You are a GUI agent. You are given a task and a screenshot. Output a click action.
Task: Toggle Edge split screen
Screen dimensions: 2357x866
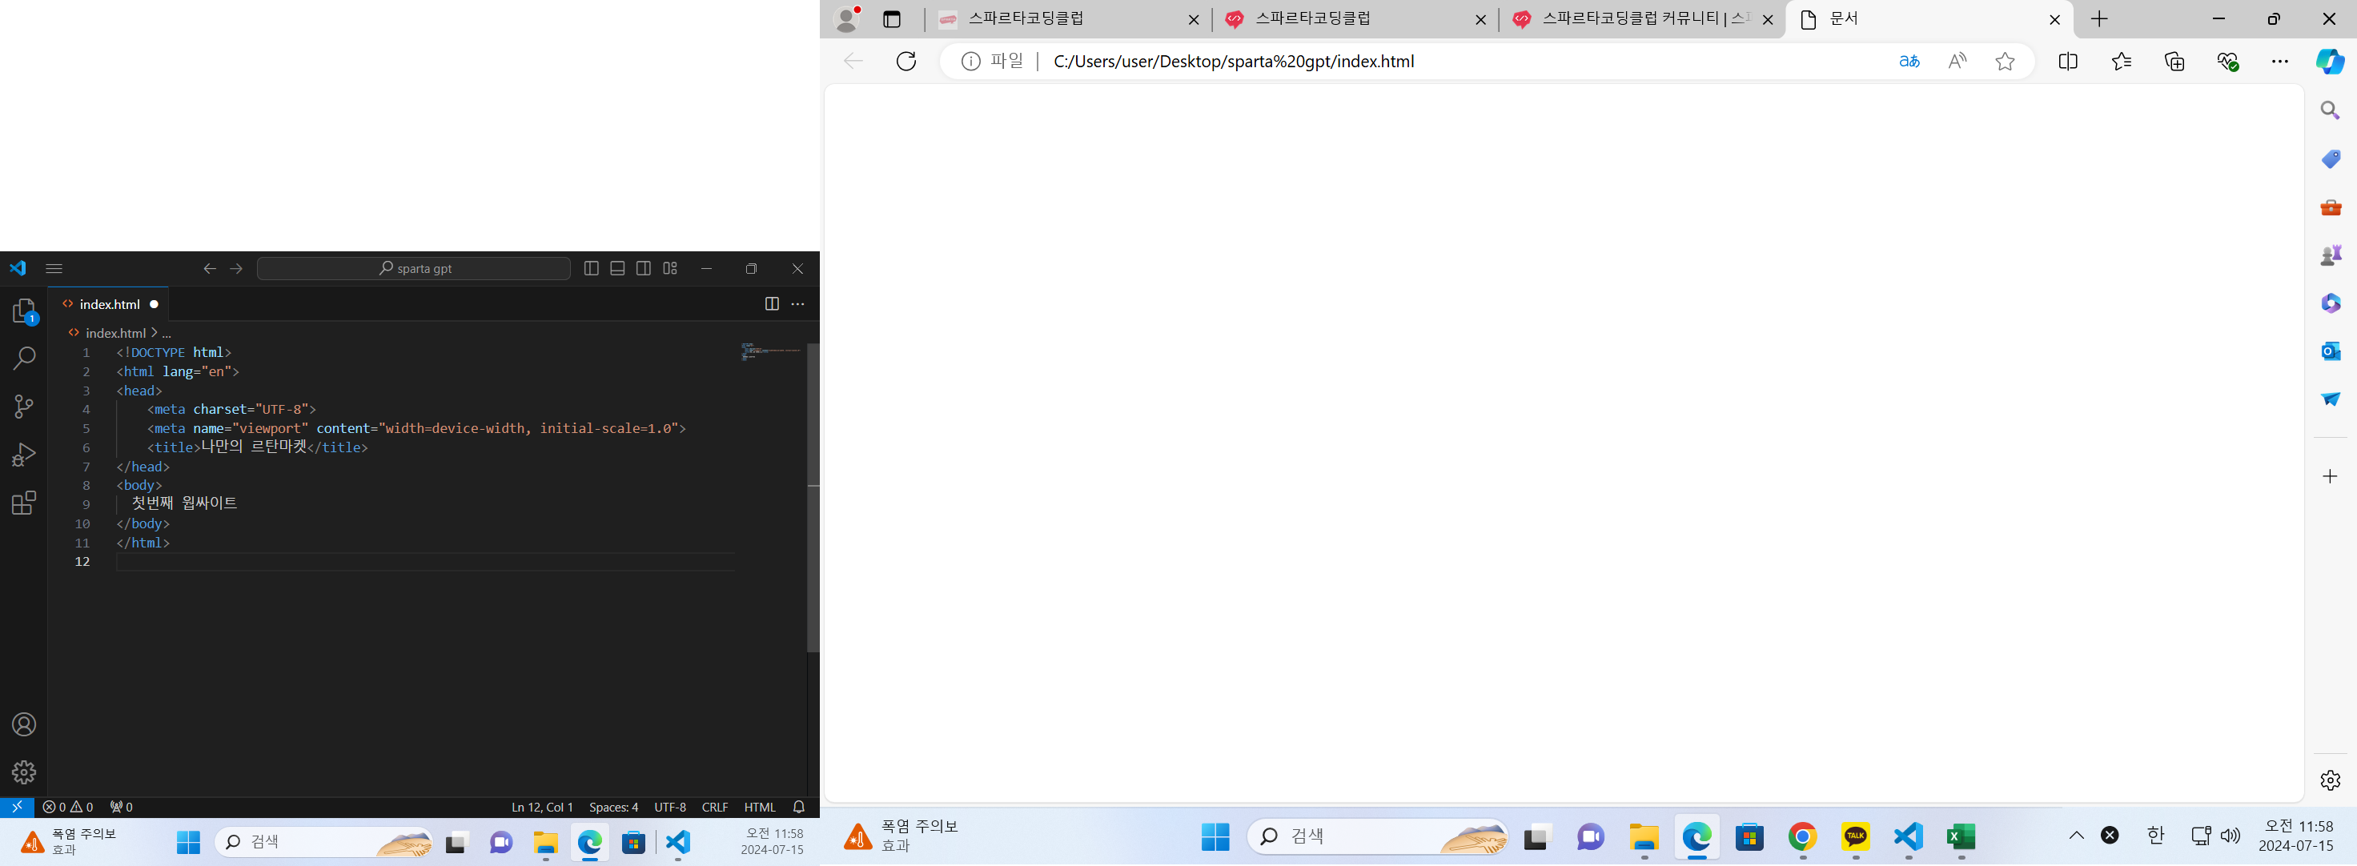[x=2068, y=62]
